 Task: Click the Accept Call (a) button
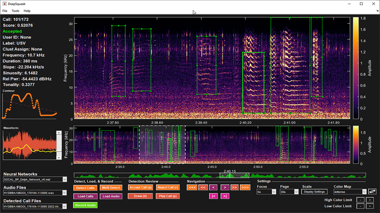(x=141, y=188)
